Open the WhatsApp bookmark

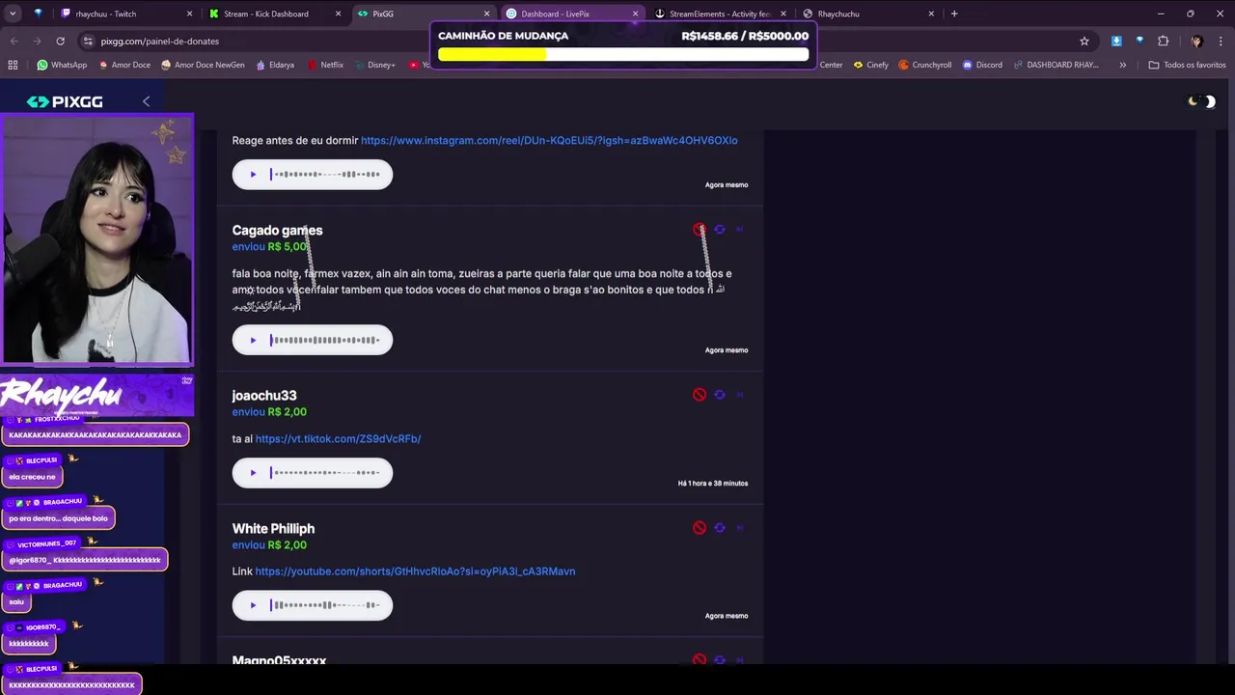click(x=62, y=65)
